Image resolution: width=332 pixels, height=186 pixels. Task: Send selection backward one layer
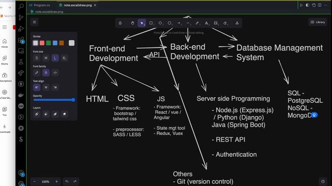click(x=46, y=114)
